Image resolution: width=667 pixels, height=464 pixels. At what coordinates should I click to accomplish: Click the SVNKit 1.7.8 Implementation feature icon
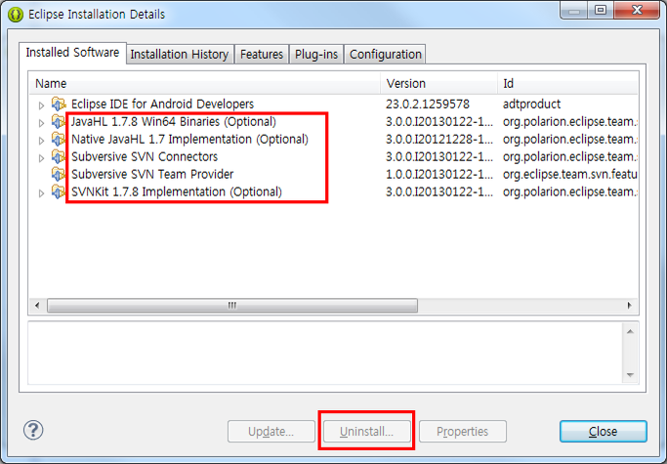[x=59, y=191]
